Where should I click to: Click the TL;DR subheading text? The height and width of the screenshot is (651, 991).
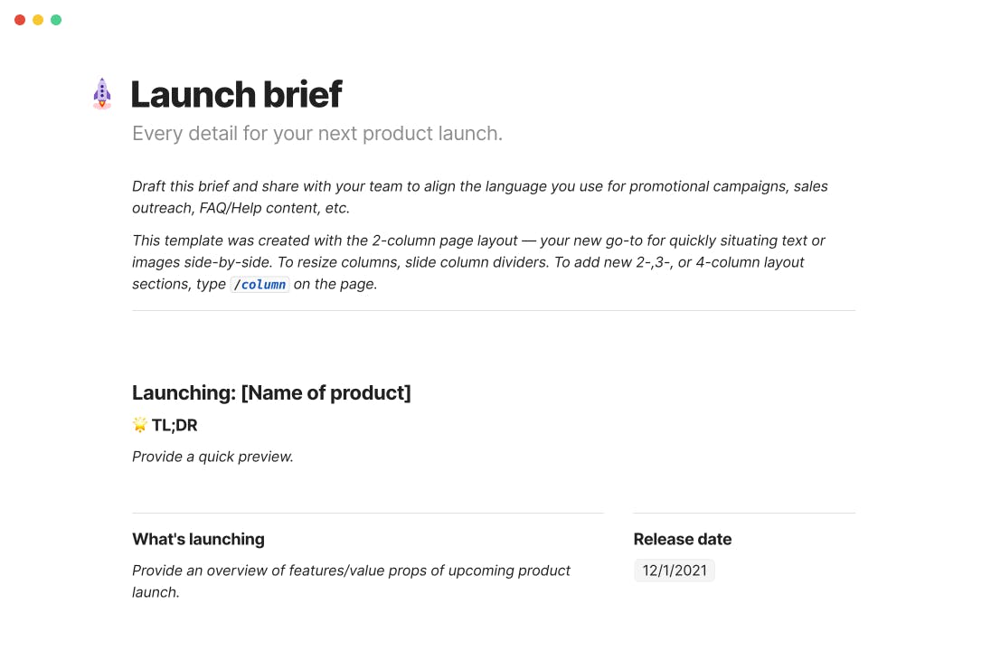pyautogui.click(x=175, y=425)
